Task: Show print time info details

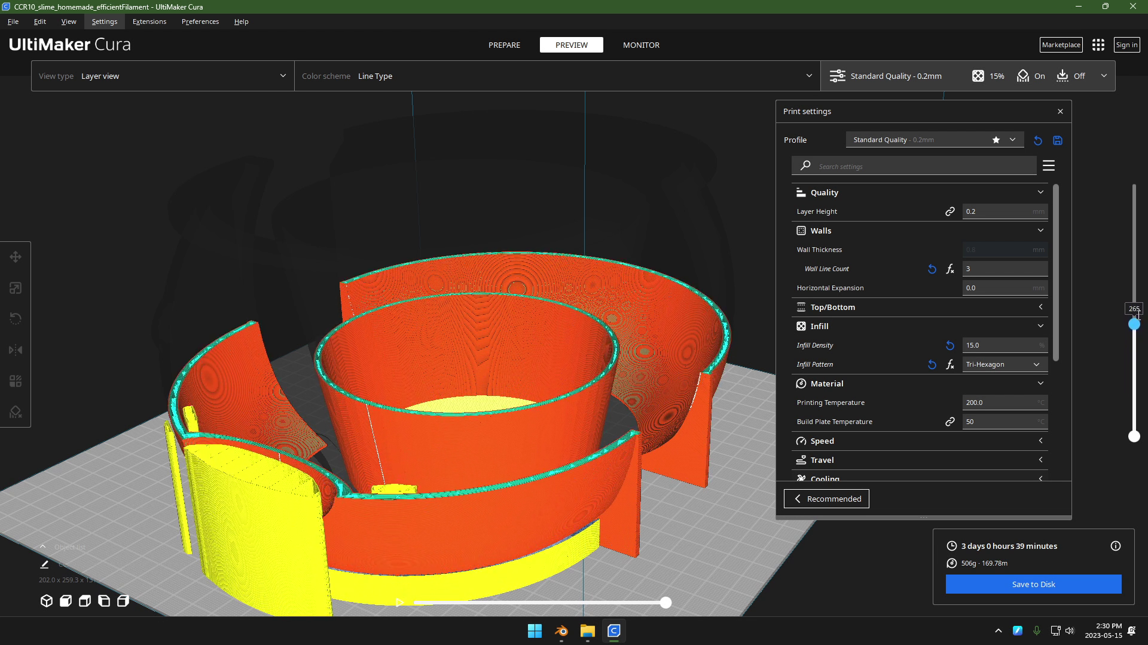Action: click(1116, 546)
